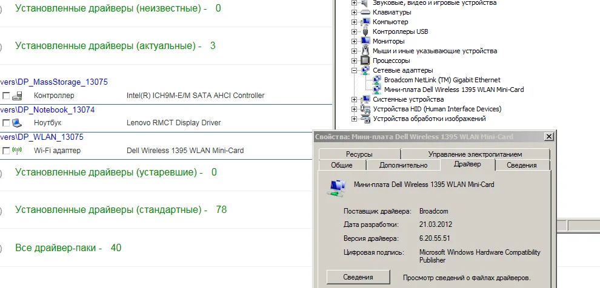
Task: Expand Устройства HID (Human Interface Devices) node
Action: pyautogui.click(x=354, y=110)
